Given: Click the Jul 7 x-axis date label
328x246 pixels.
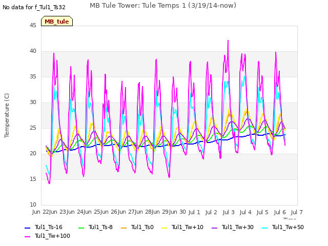Looking at the screenshot, I should click(x=297, y=213).
